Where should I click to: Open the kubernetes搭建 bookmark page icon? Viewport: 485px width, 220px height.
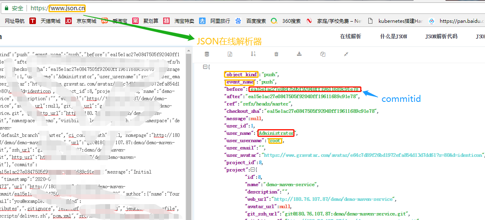tap(370, 21)
